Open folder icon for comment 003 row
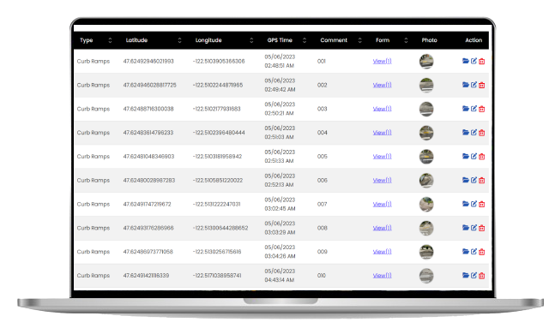 (465, 109)
